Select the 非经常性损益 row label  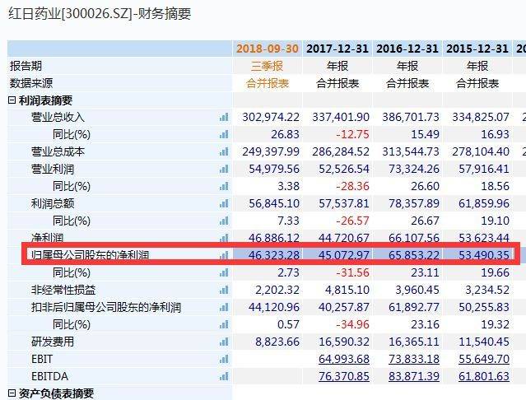point(63,290)
